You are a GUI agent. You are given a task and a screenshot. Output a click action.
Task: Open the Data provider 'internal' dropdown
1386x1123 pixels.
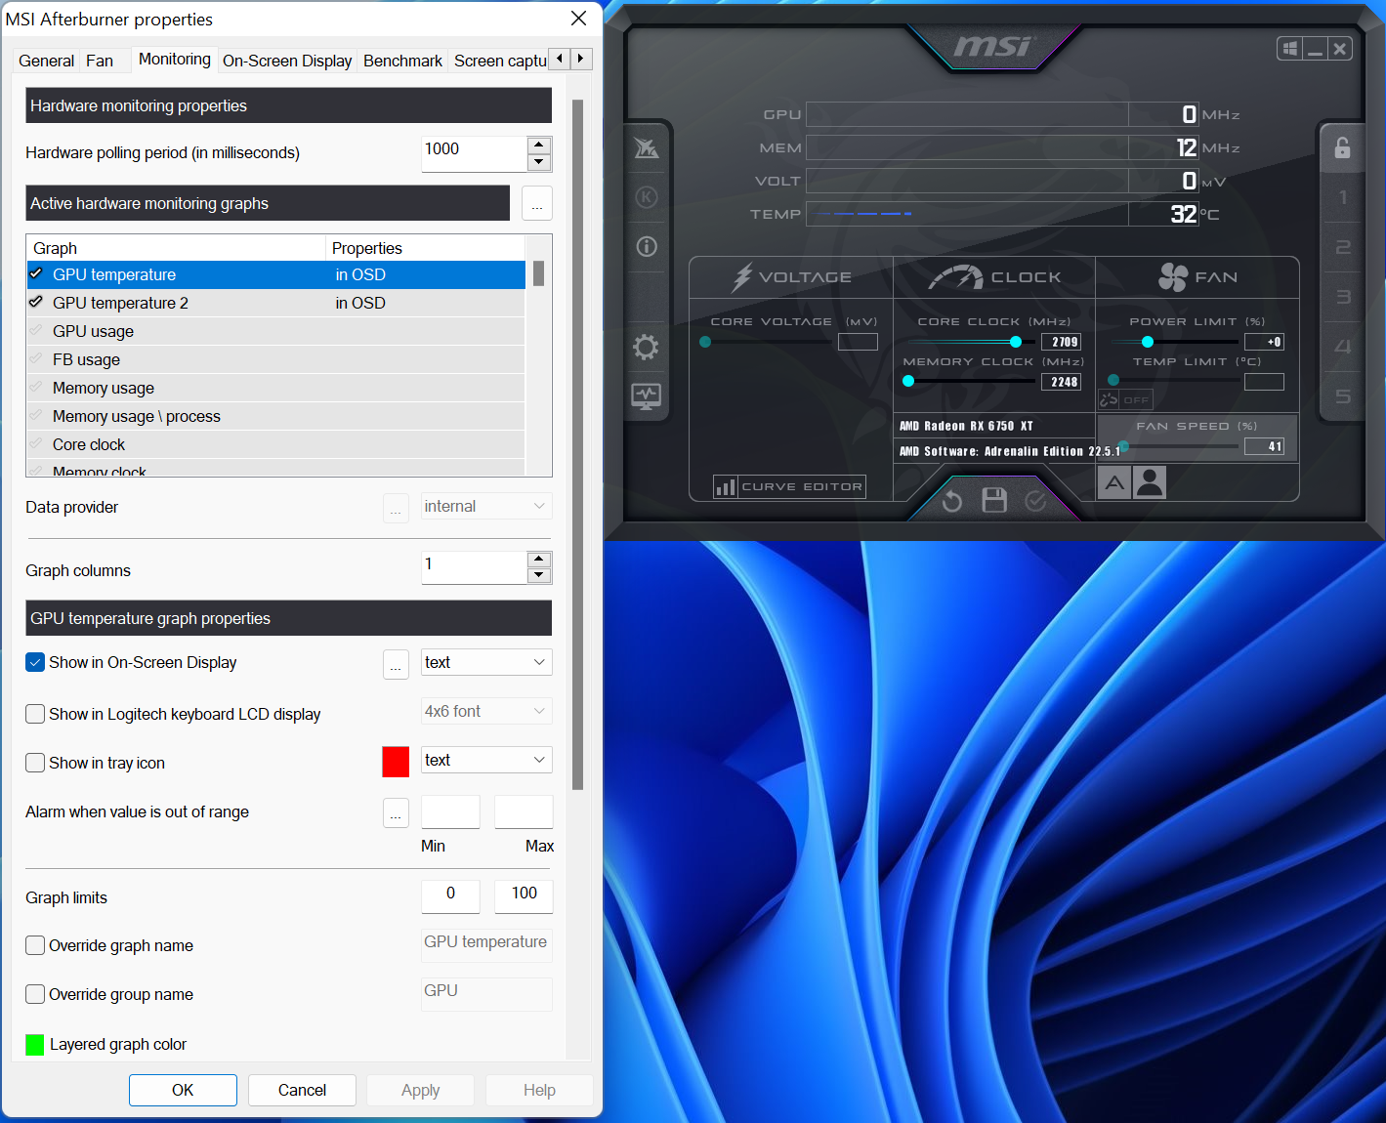click(x=486, y=506)
